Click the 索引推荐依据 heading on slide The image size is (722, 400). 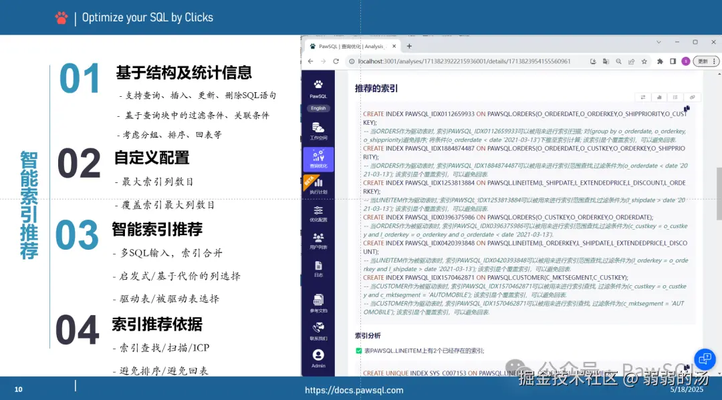tap(157, 324)
